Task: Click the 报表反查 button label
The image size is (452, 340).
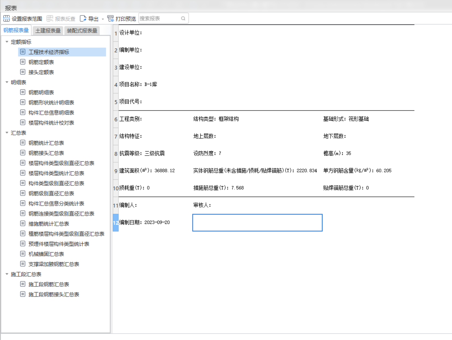Action: click(x=65, y=19)
